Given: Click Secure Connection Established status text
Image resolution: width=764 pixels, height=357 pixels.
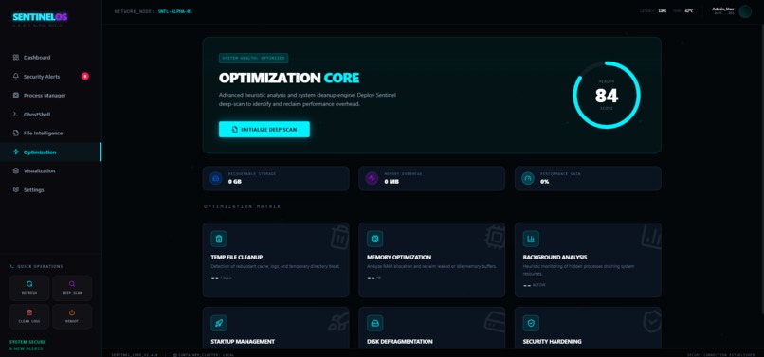Looking at the screenshot, I should click(720, 354).
